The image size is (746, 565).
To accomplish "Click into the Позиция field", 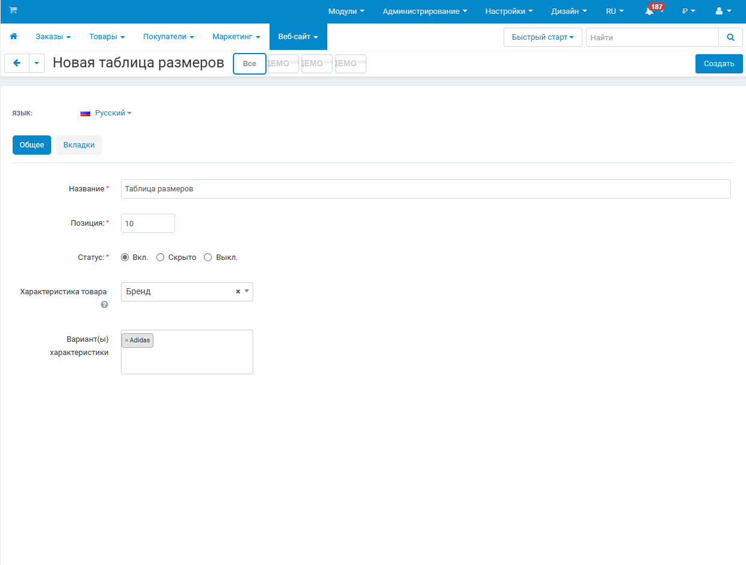I will point(148,223).
